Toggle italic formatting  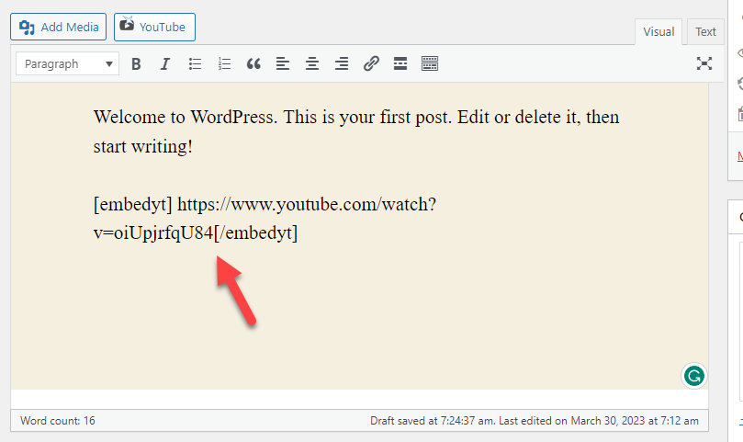165,63
